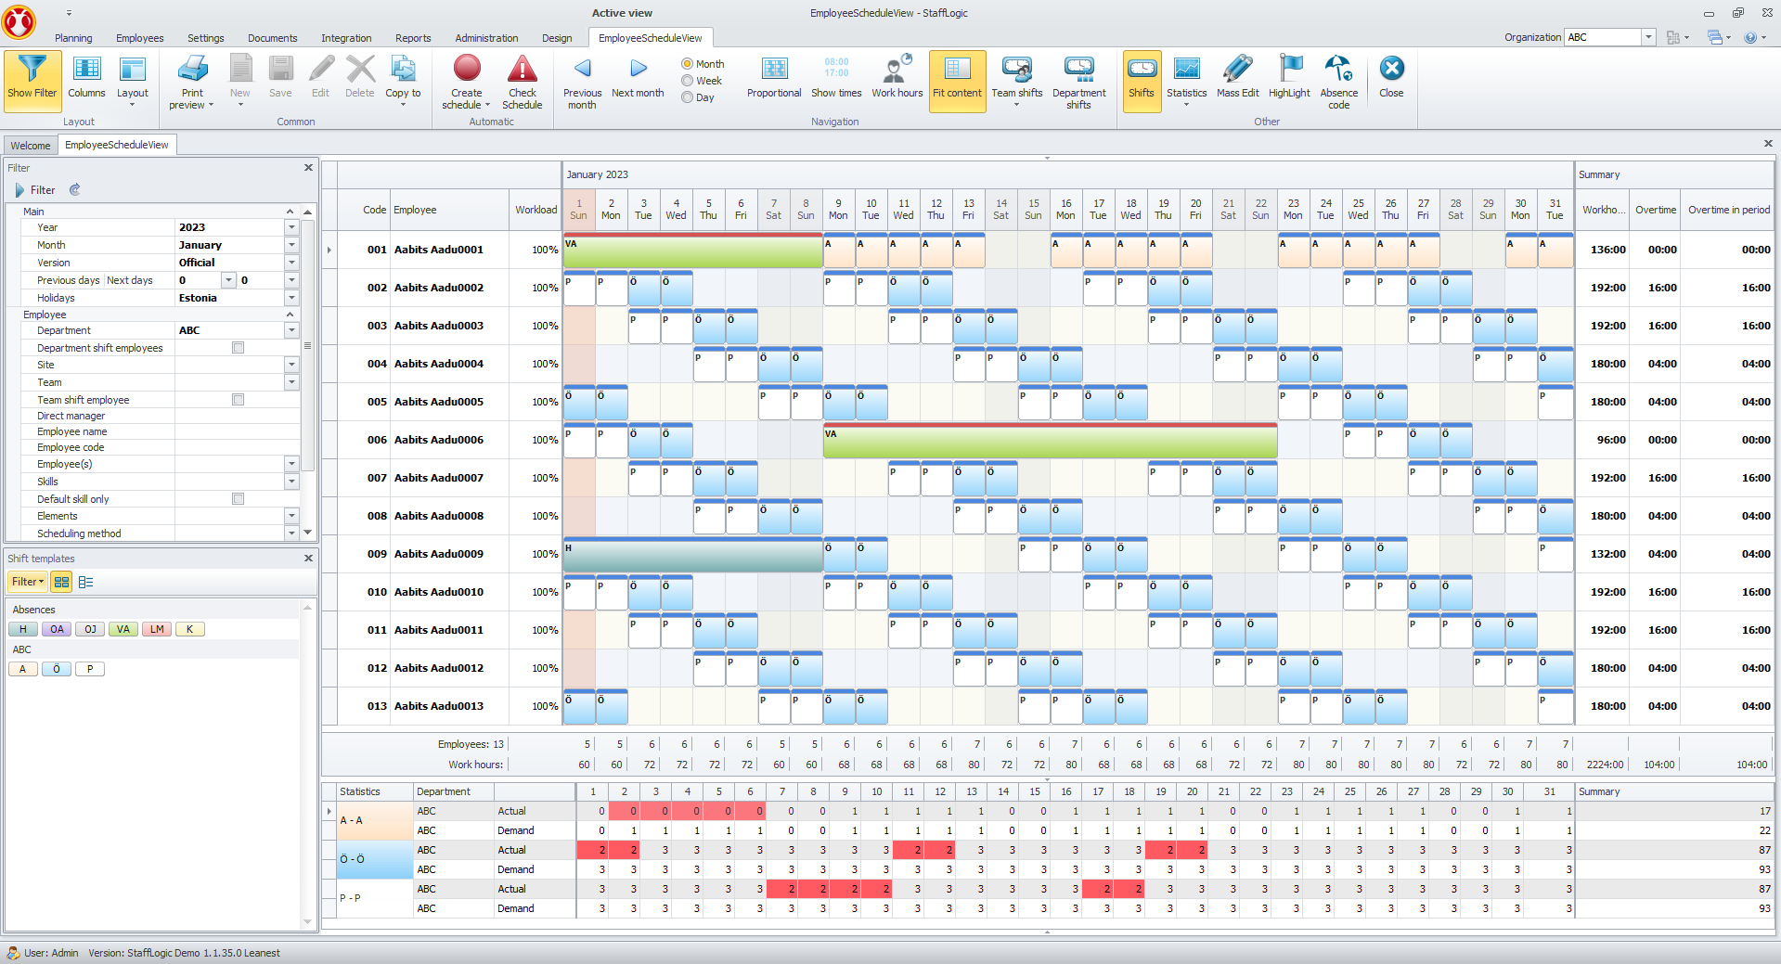
Task: Collapse the Main filter group
Action: coord(290,212)
